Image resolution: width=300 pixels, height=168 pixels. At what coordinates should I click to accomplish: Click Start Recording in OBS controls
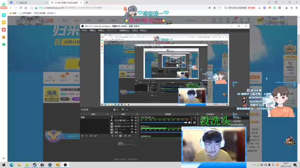pos(237,121)
